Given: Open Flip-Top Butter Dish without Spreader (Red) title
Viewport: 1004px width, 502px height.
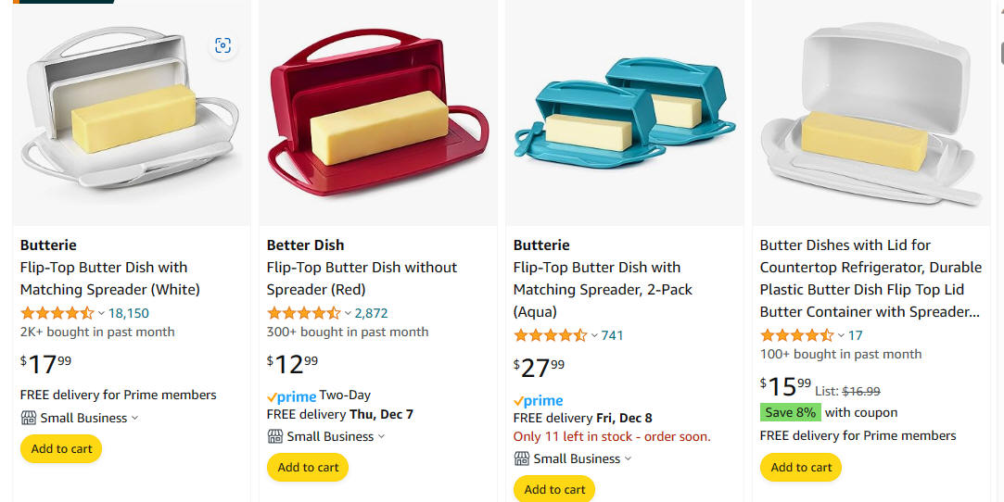Looking at the screenshot, I should coord(362,278).
